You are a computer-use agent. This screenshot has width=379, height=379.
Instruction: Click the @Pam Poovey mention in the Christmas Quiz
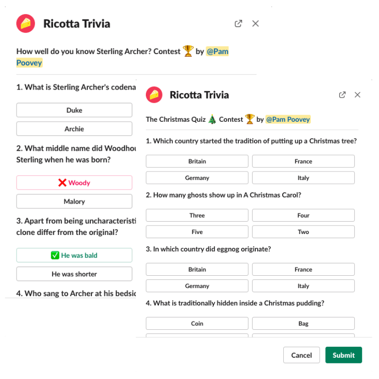click(288, 119)
